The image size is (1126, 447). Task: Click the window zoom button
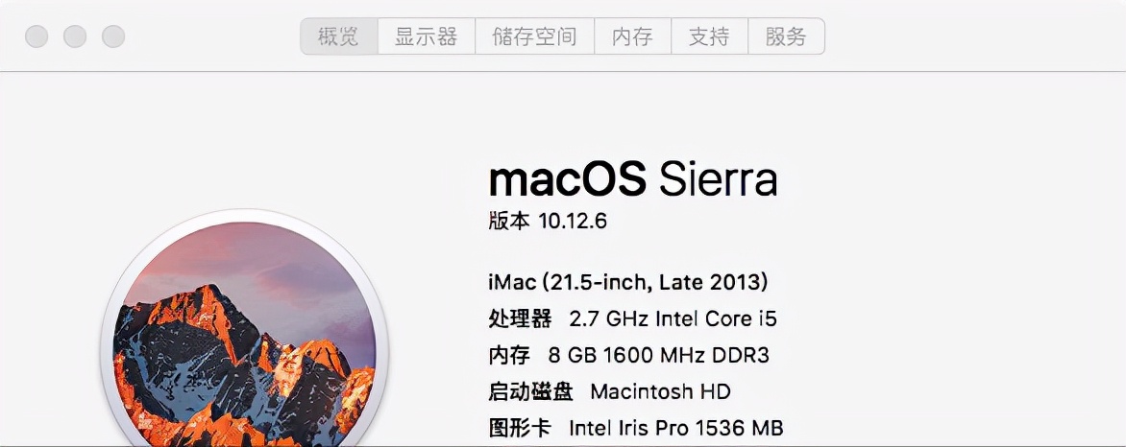(113, 37)
